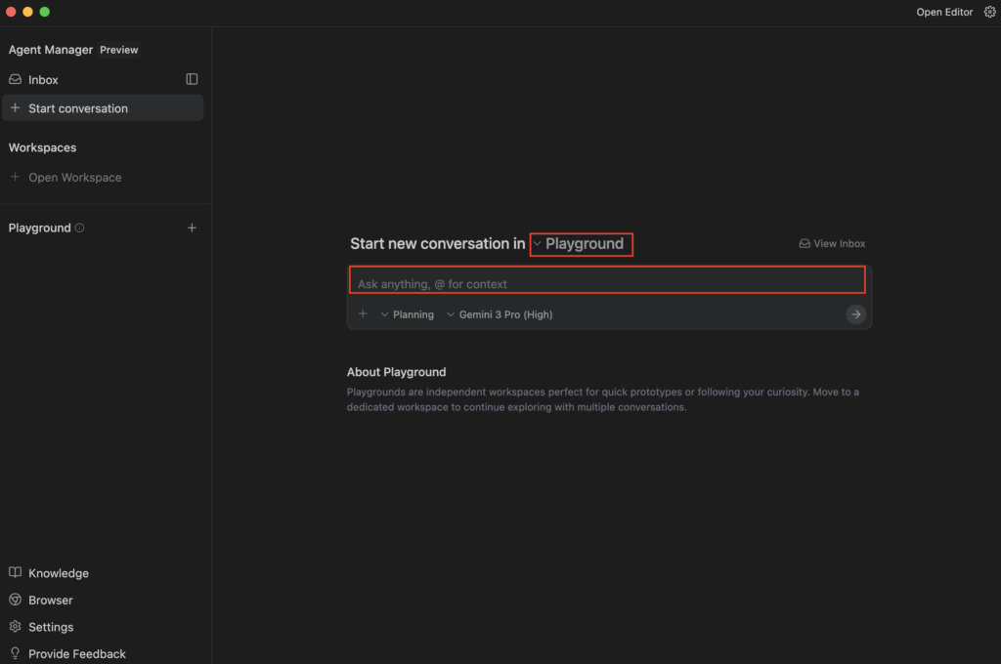Click the settings gear icon top right
The height and width of the screenshot is (664, 1001).
pyautogui.click(x=988, y=12)
